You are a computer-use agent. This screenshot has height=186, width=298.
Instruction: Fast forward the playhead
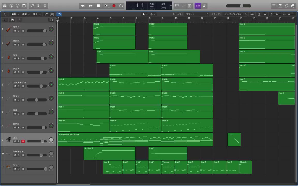(x=91, y=6)
